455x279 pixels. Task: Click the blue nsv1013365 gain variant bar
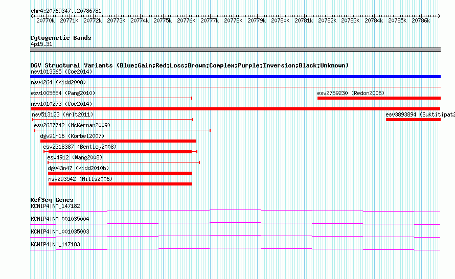[235, 77]
